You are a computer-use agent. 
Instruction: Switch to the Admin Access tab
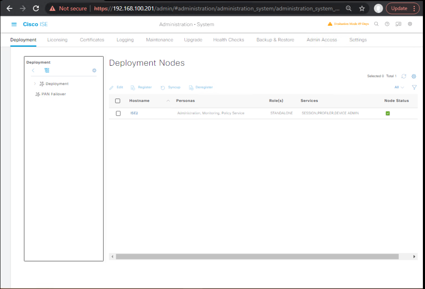click(x=322, y=40)
